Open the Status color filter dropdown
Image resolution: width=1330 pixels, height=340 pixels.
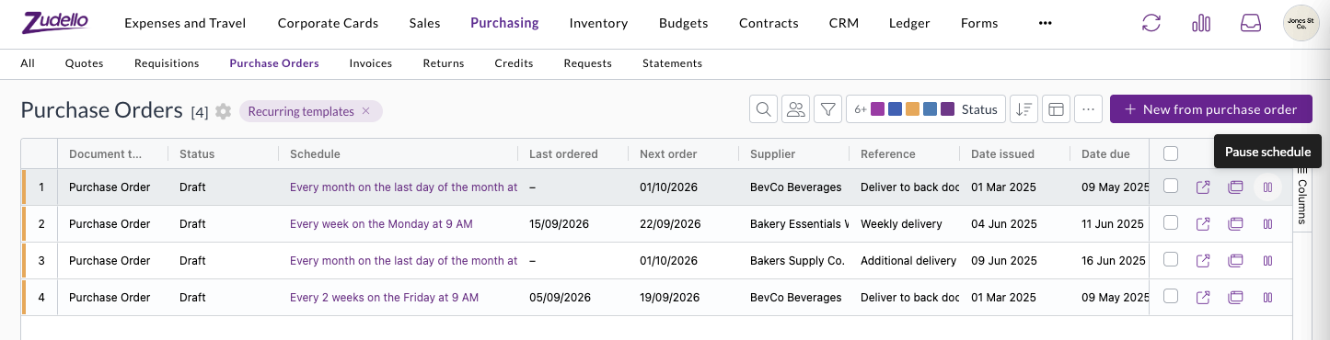pos(926,109)
